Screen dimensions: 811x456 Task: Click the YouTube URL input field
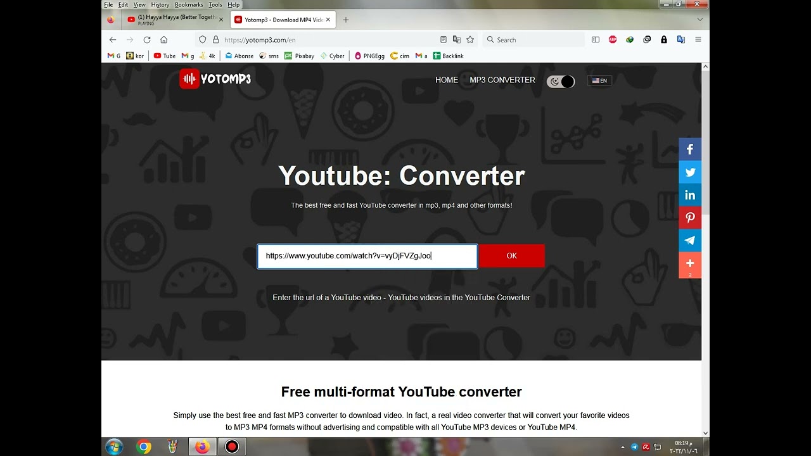click(x=367, y=256)
